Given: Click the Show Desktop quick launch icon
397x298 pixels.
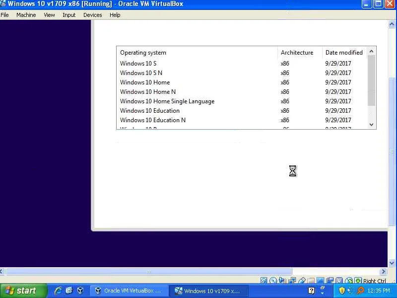Looking at the screenshot, I should (69, 291).
